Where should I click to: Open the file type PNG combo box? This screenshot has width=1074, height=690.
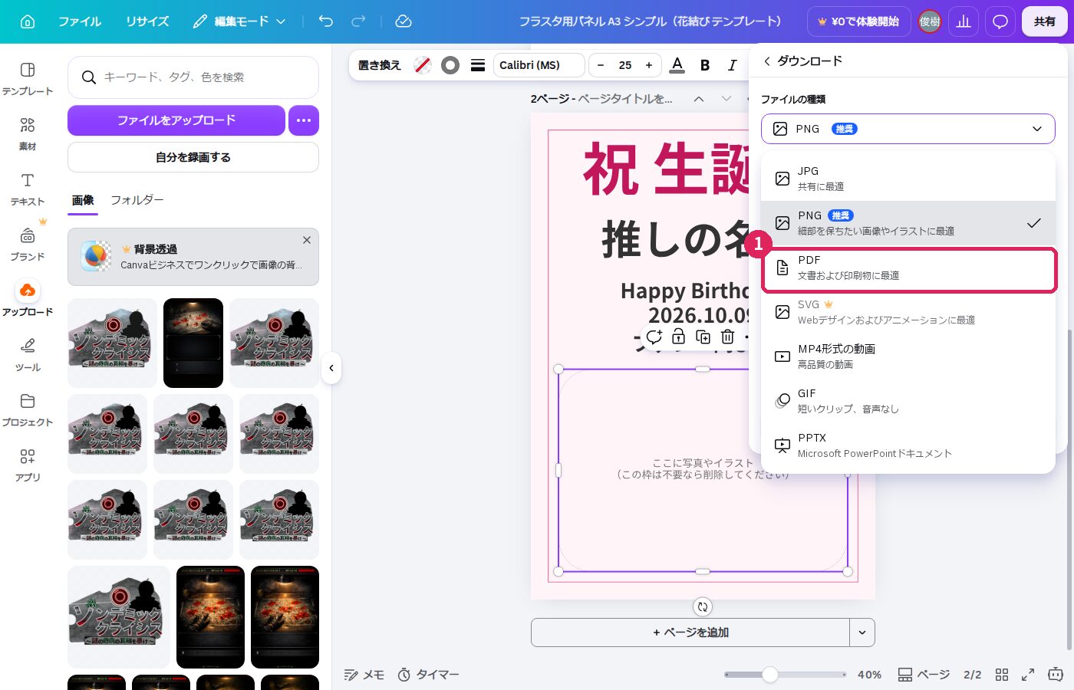pyautogui.click(x=908, y=129)
